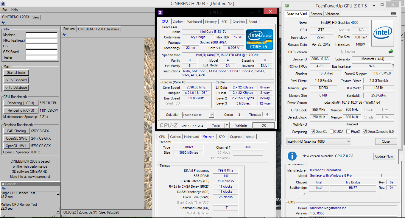
Task: Click the CINEBENCH application icon in title bar
Action: pyautogui.click(x=3, y=4)
